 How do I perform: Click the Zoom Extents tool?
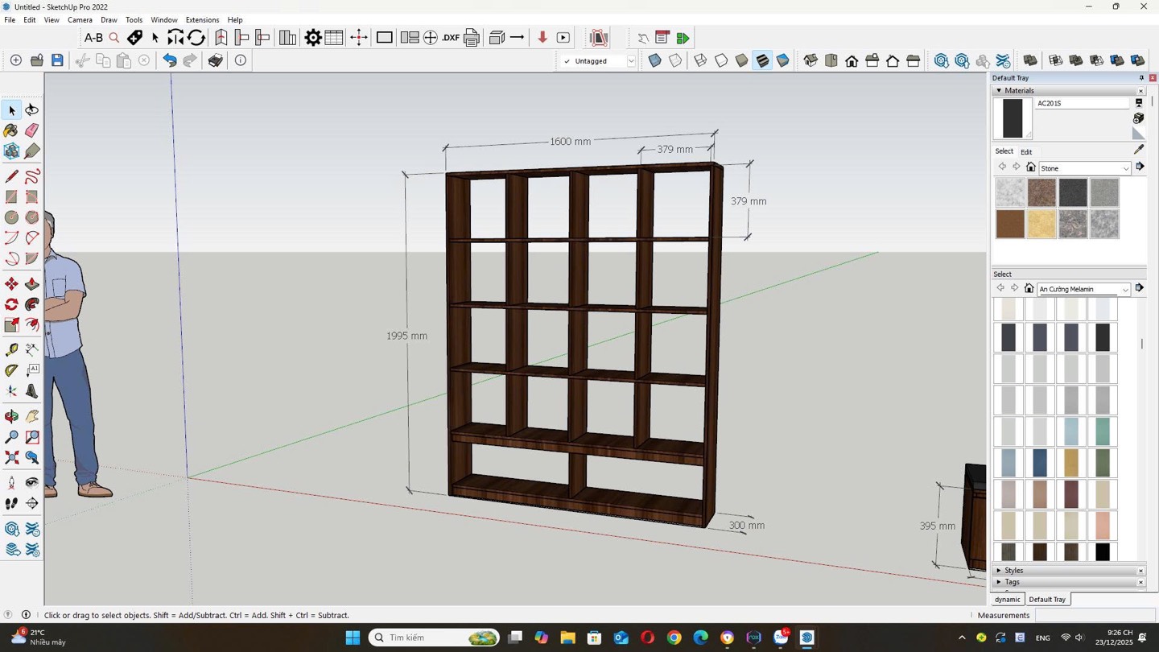tap(11, 457)
